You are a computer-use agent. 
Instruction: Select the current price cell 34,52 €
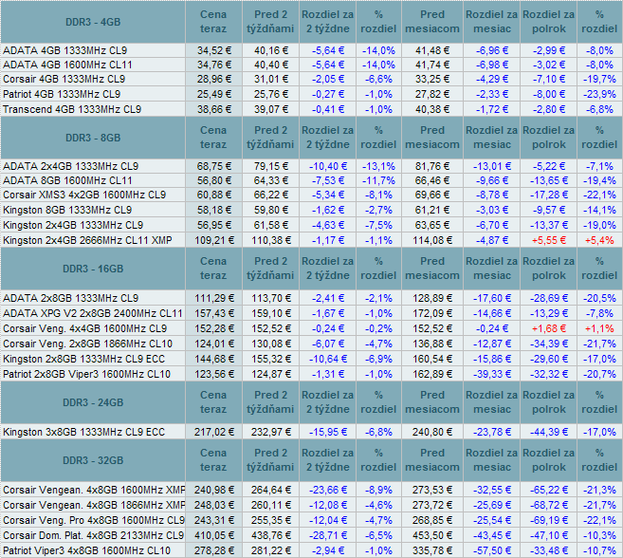pos(213,50)
